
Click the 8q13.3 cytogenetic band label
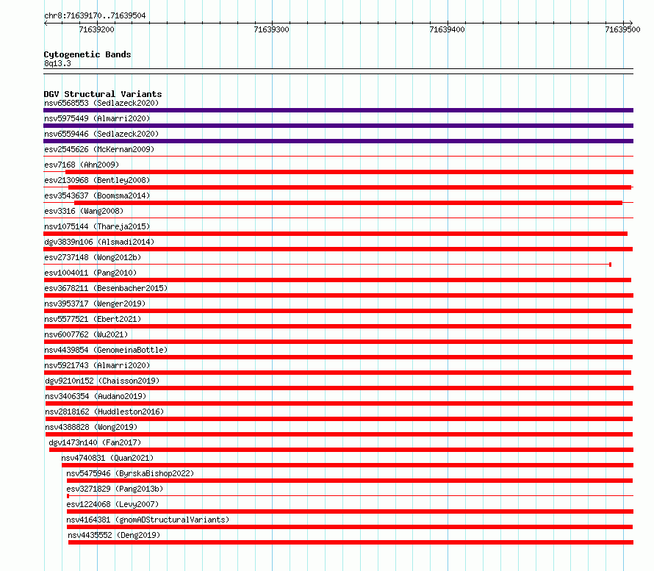[x=57, y=63]
